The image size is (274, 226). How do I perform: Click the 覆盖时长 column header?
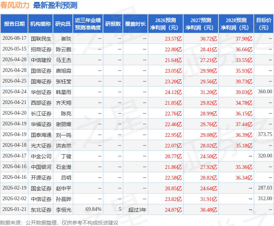click(x=135, y=24)
